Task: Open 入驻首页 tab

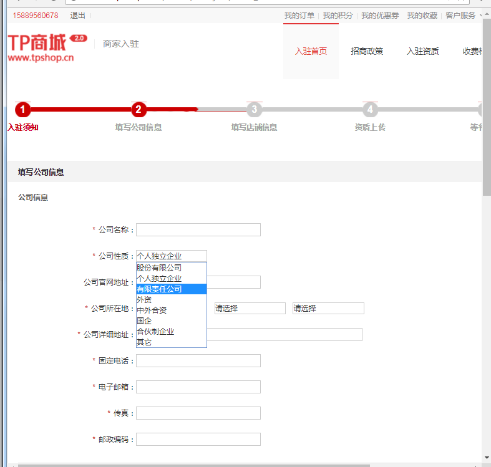Action: coord(311,51)
